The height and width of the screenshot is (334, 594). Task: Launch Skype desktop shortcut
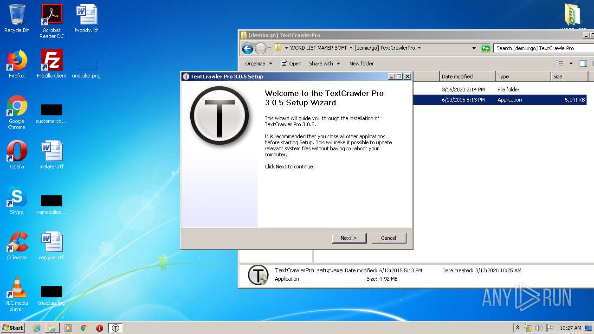coord(17,200)
